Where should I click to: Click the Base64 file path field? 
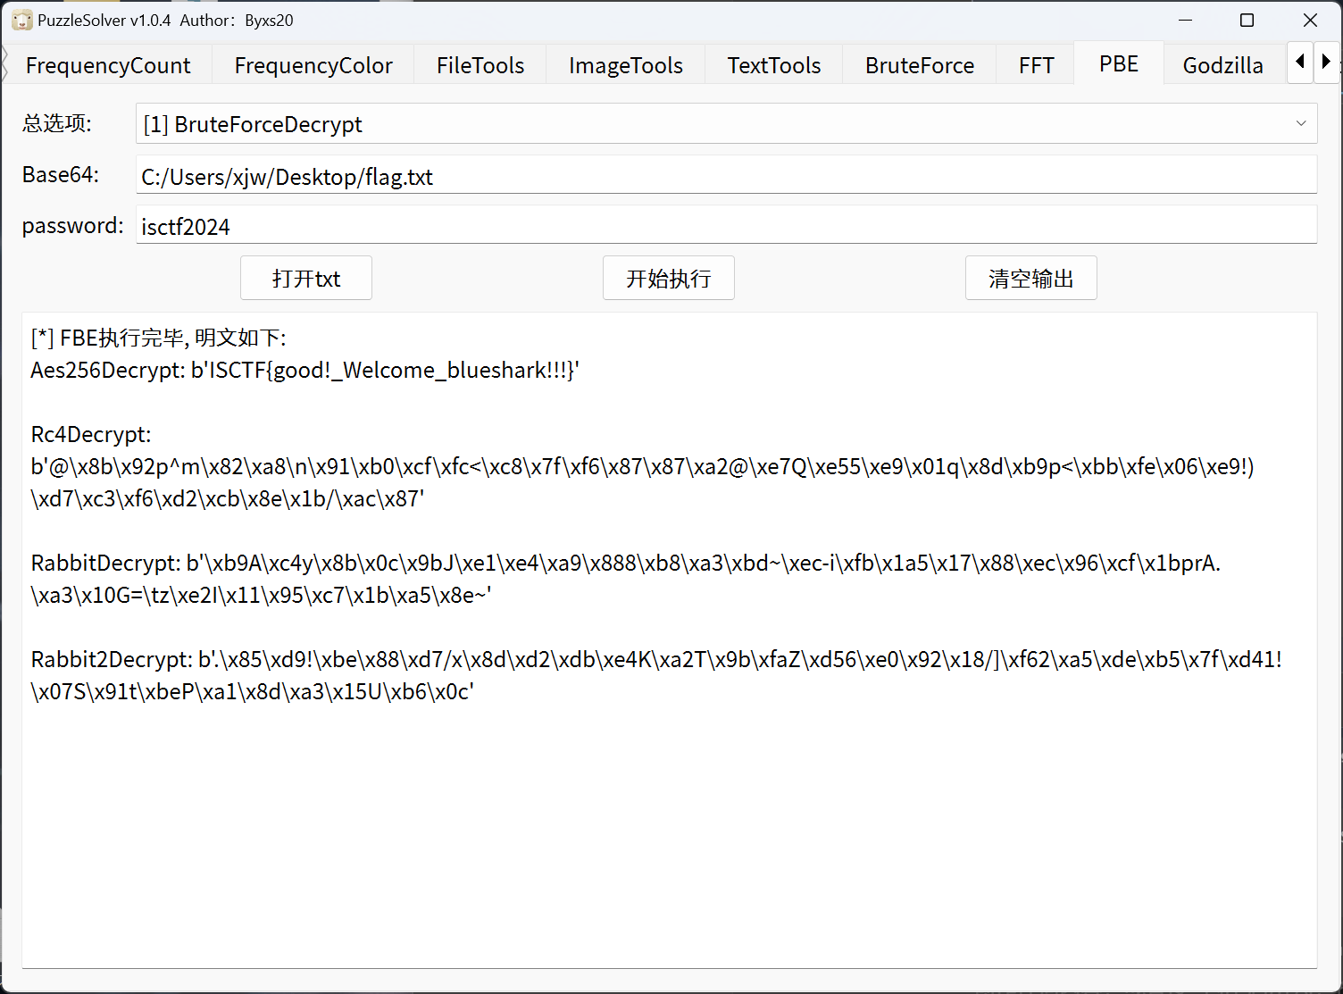(x=726, y=176)
